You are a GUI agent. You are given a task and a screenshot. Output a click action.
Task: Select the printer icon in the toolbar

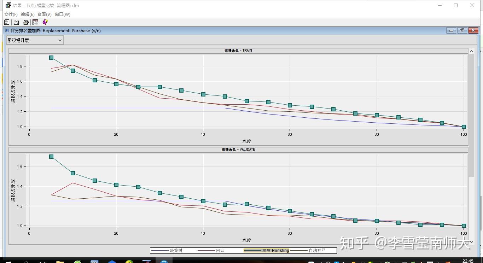26,22
